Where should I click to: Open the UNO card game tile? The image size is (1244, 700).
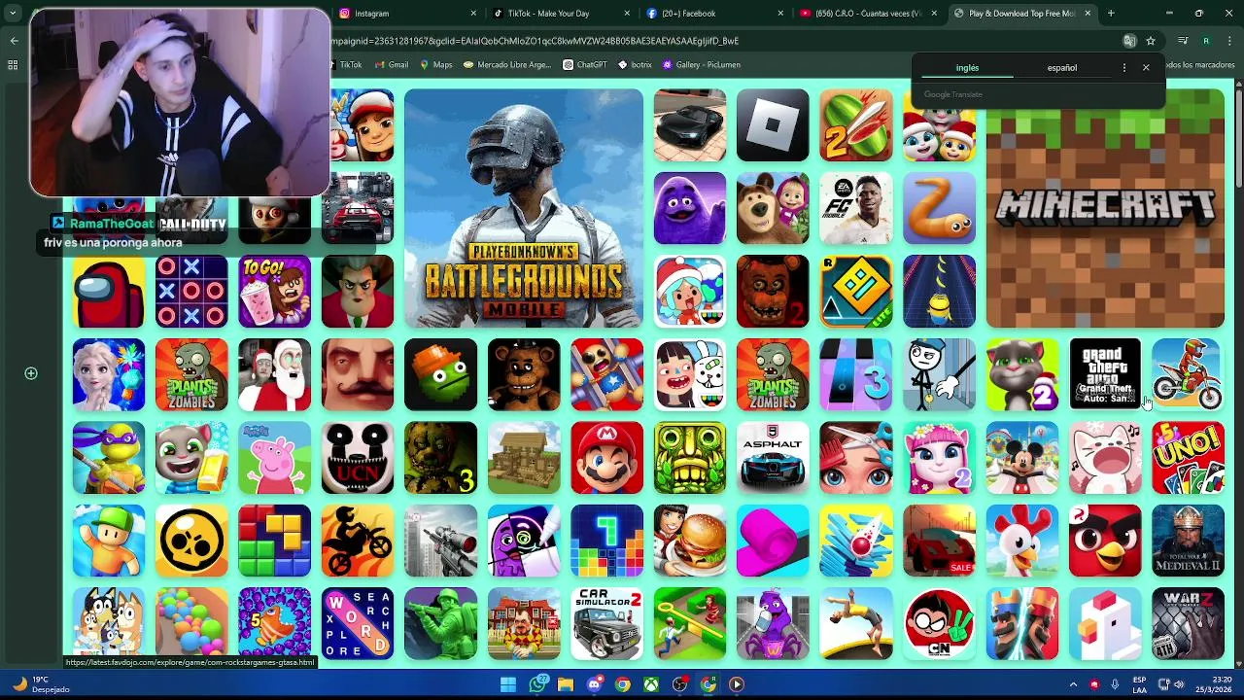pos(1188,458)
